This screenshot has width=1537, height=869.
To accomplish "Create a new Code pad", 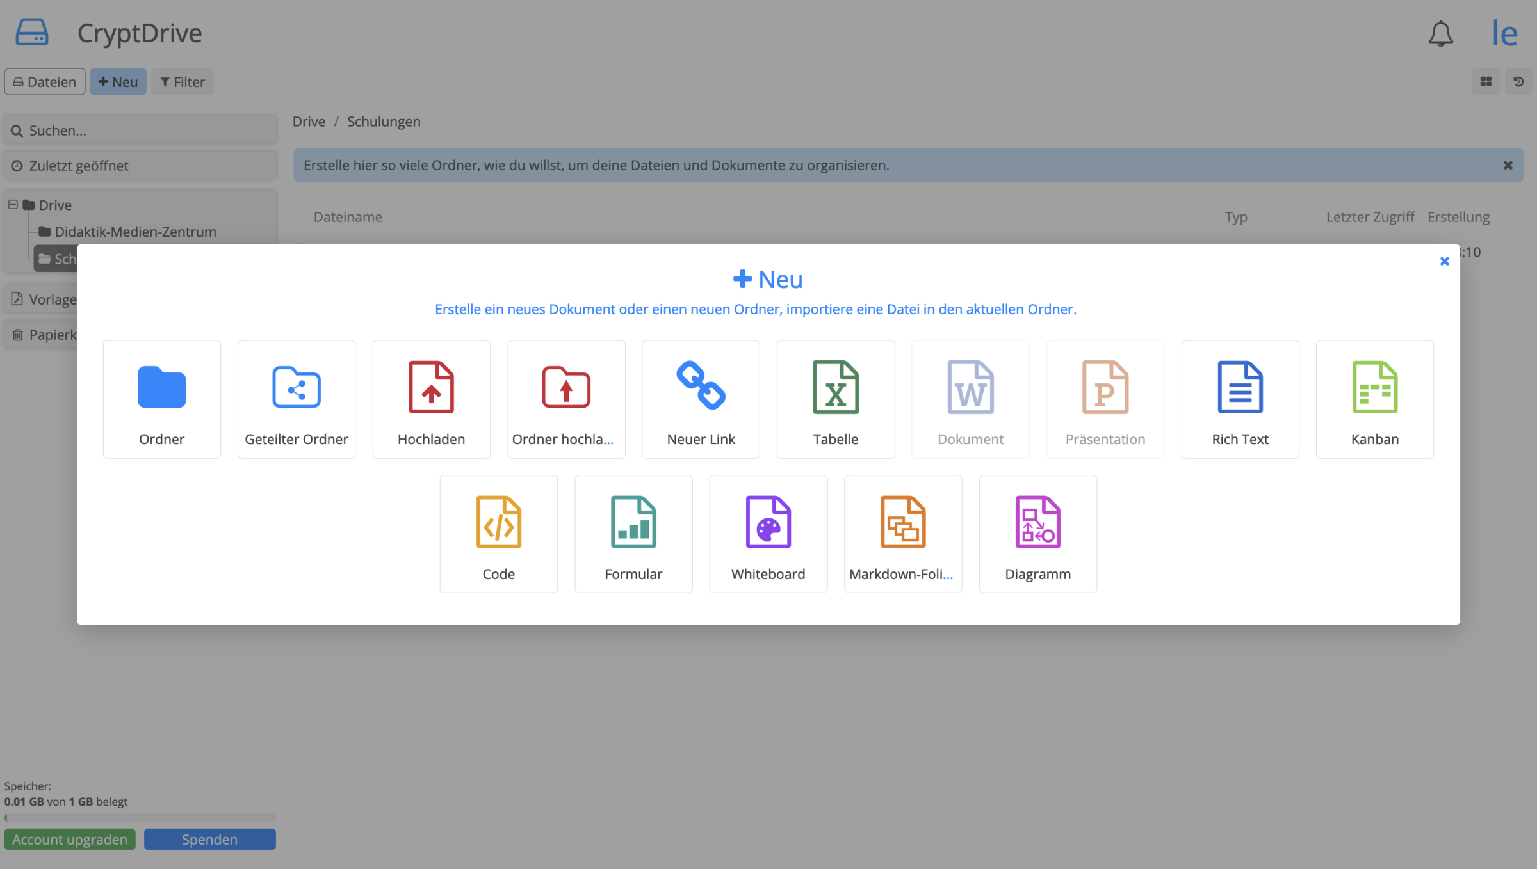I will pos(498,534).
